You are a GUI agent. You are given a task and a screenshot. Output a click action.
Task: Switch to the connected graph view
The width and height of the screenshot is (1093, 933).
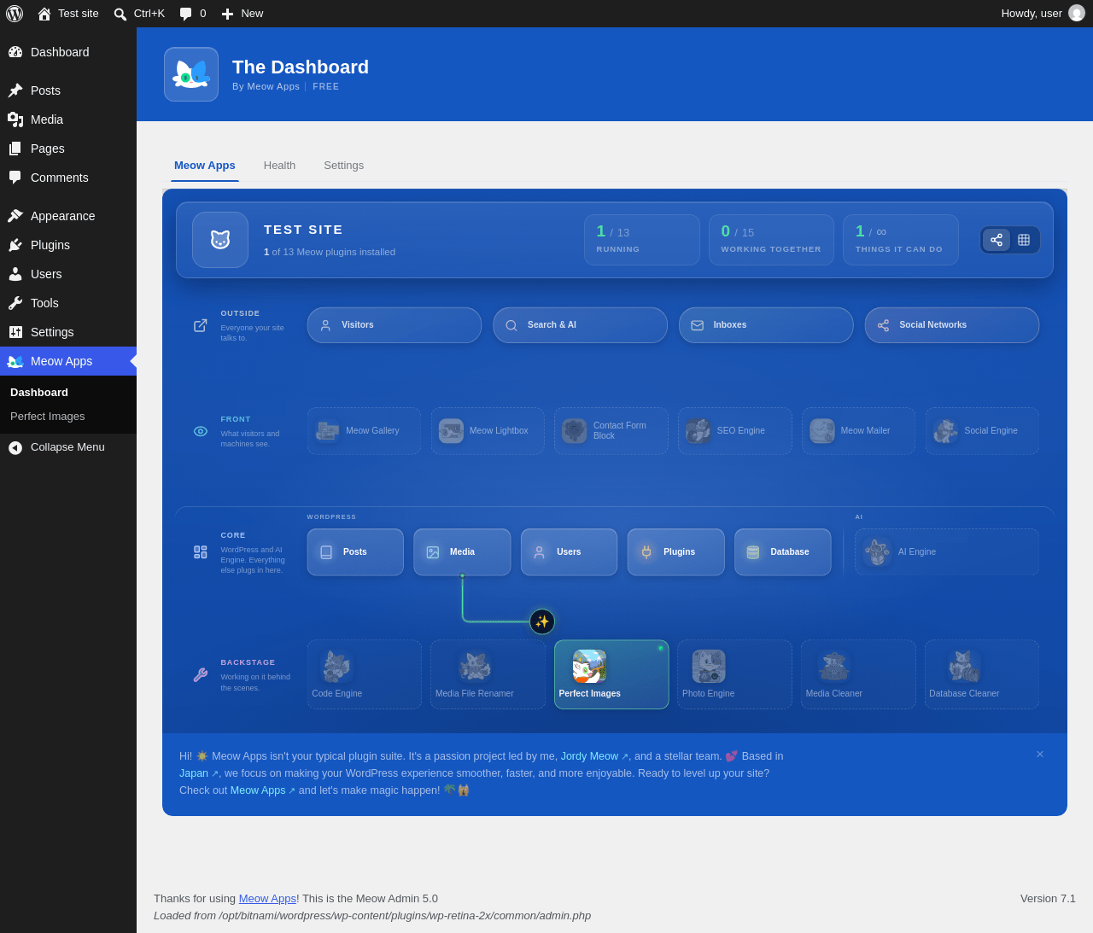point(997,240)
